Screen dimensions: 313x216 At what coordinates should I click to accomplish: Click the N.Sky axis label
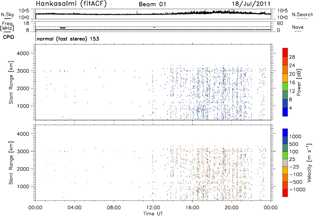click(7, 14)
